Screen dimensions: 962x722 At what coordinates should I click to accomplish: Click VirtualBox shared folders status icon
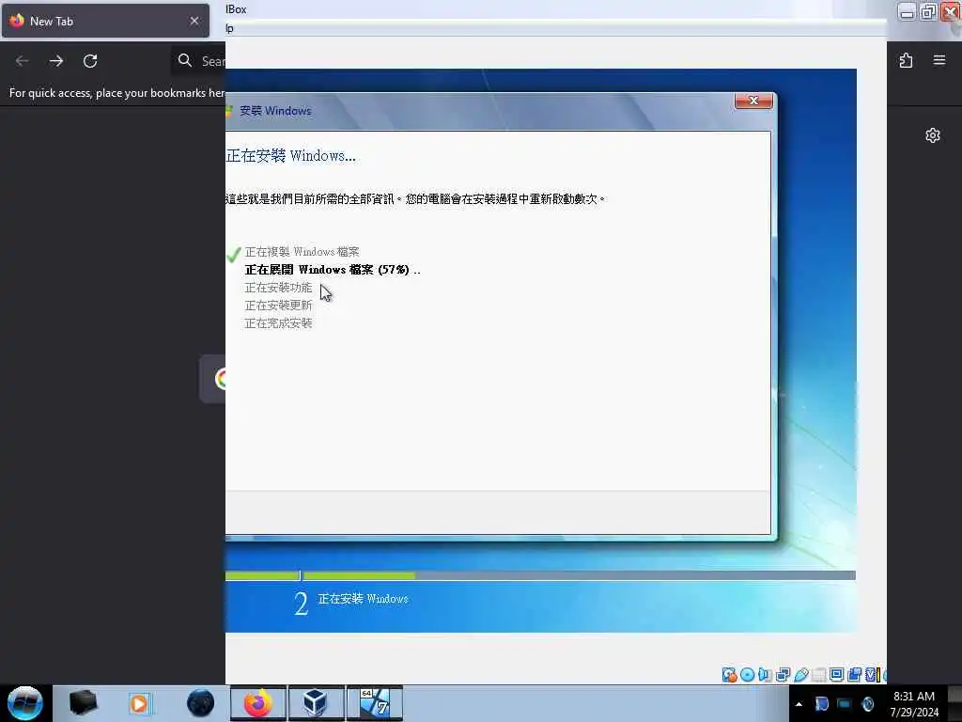(x=818, y=675)
